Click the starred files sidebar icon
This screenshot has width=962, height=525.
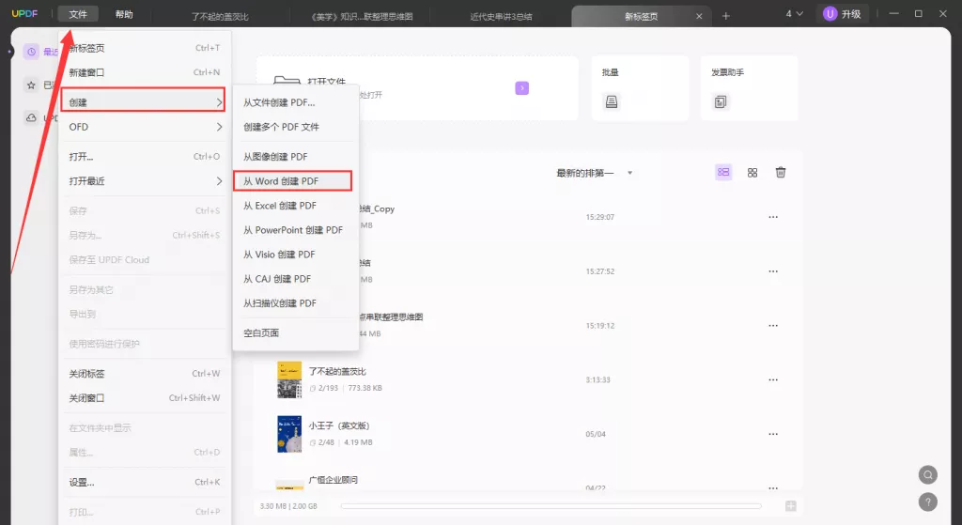31,85
